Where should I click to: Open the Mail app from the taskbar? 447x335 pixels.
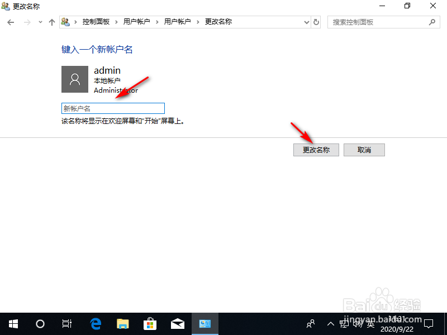[x=177, y=324]
